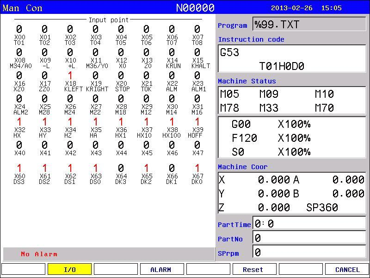Image resolution: width=370 pixels, height=278 pixels.
Task: Click the SP360 spindle position reading
Action: pos(322,207)
